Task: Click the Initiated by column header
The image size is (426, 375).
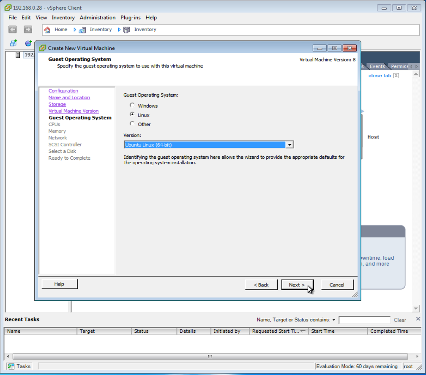Action: (230, 331)
